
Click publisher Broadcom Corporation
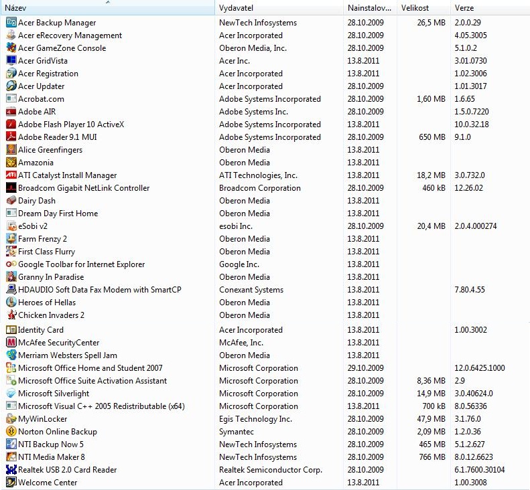pos(259,188)
